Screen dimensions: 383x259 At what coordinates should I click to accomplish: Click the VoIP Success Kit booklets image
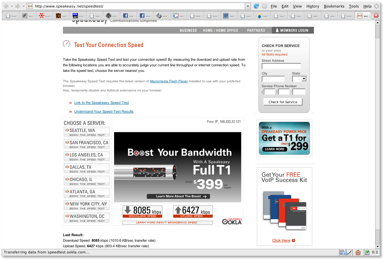(285, 210)
